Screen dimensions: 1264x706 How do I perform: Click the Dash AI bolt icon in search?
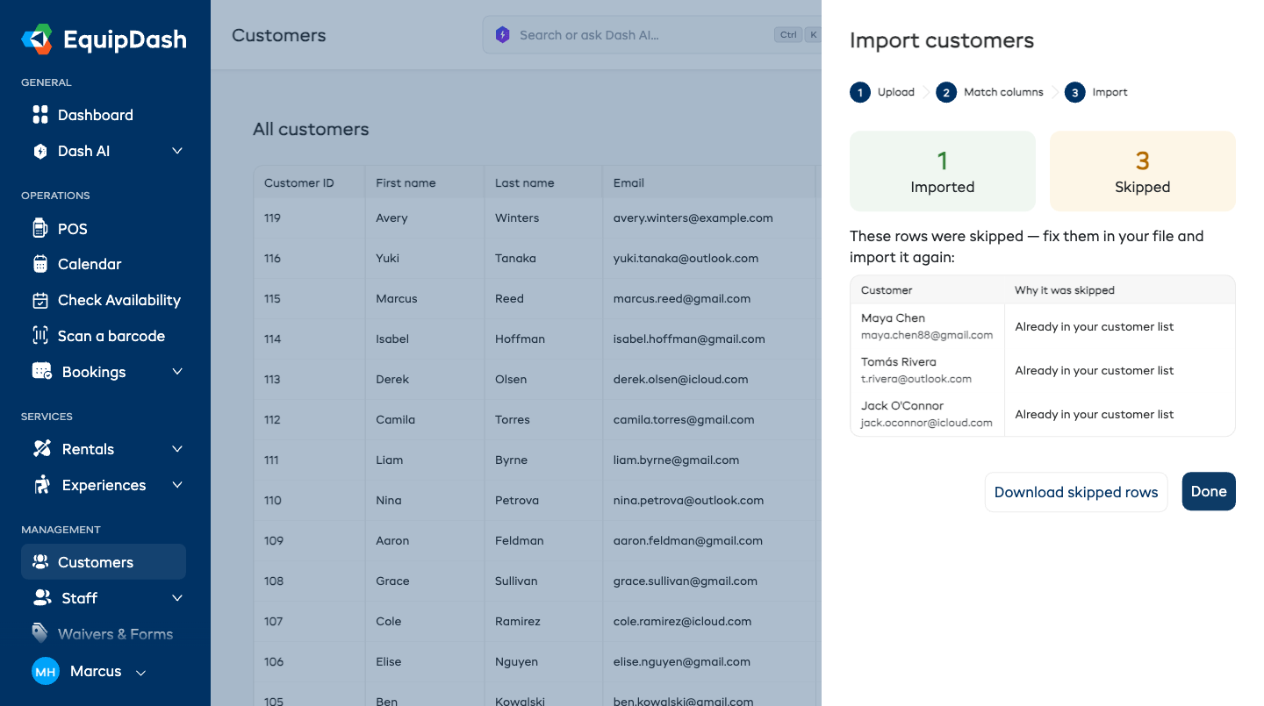pyautogui.click(x=502, y=35)
